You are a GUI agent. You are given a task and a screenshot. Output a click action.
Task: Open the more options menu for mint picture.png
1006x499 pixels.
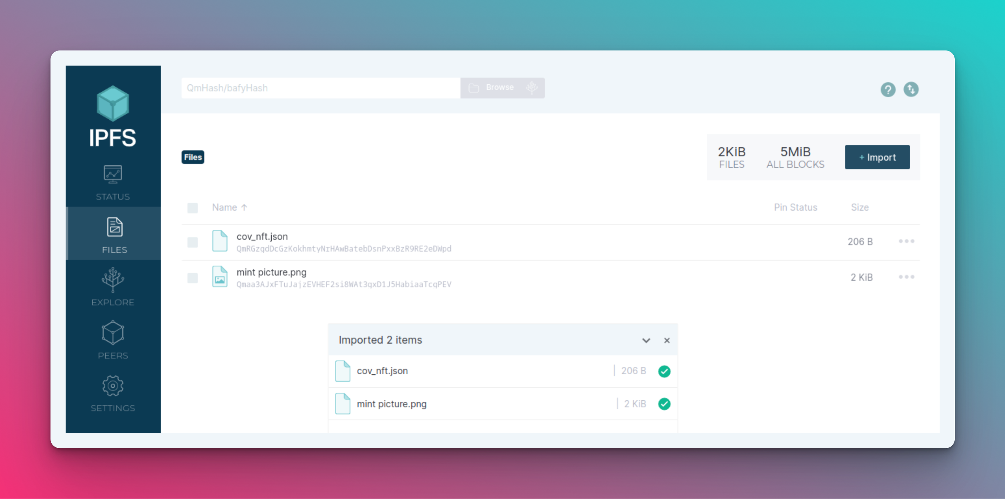[x=906, y=277]
